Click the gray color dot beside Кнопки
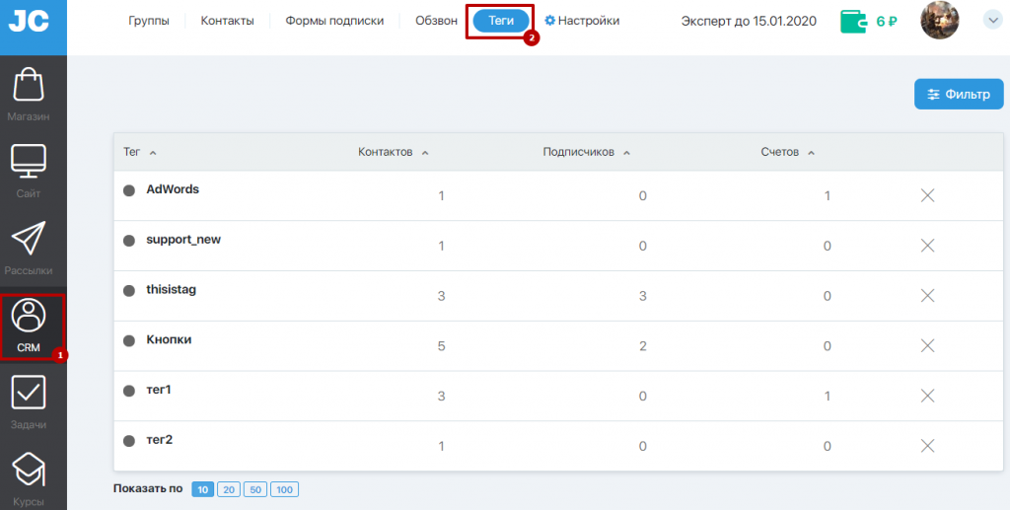 (x=128, y=340)
